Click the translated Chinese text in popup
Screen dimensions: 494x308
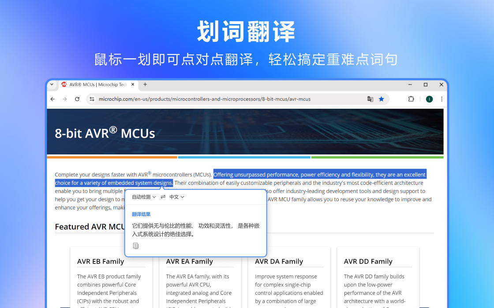click(x=196, y=230)
